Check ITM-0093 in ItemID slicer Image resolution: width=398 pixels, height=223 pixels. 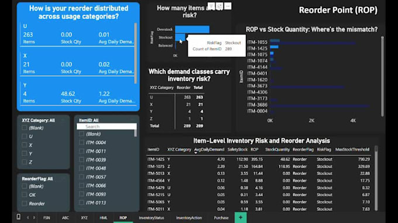pos(81,194)
